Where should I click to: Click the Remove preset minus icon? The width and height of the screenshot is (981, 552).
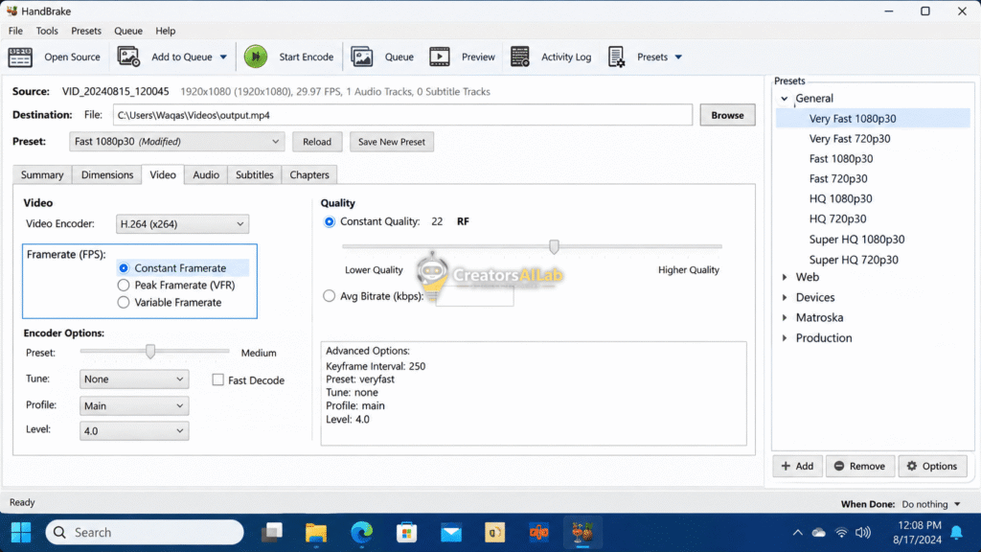[x=839, y=467]
